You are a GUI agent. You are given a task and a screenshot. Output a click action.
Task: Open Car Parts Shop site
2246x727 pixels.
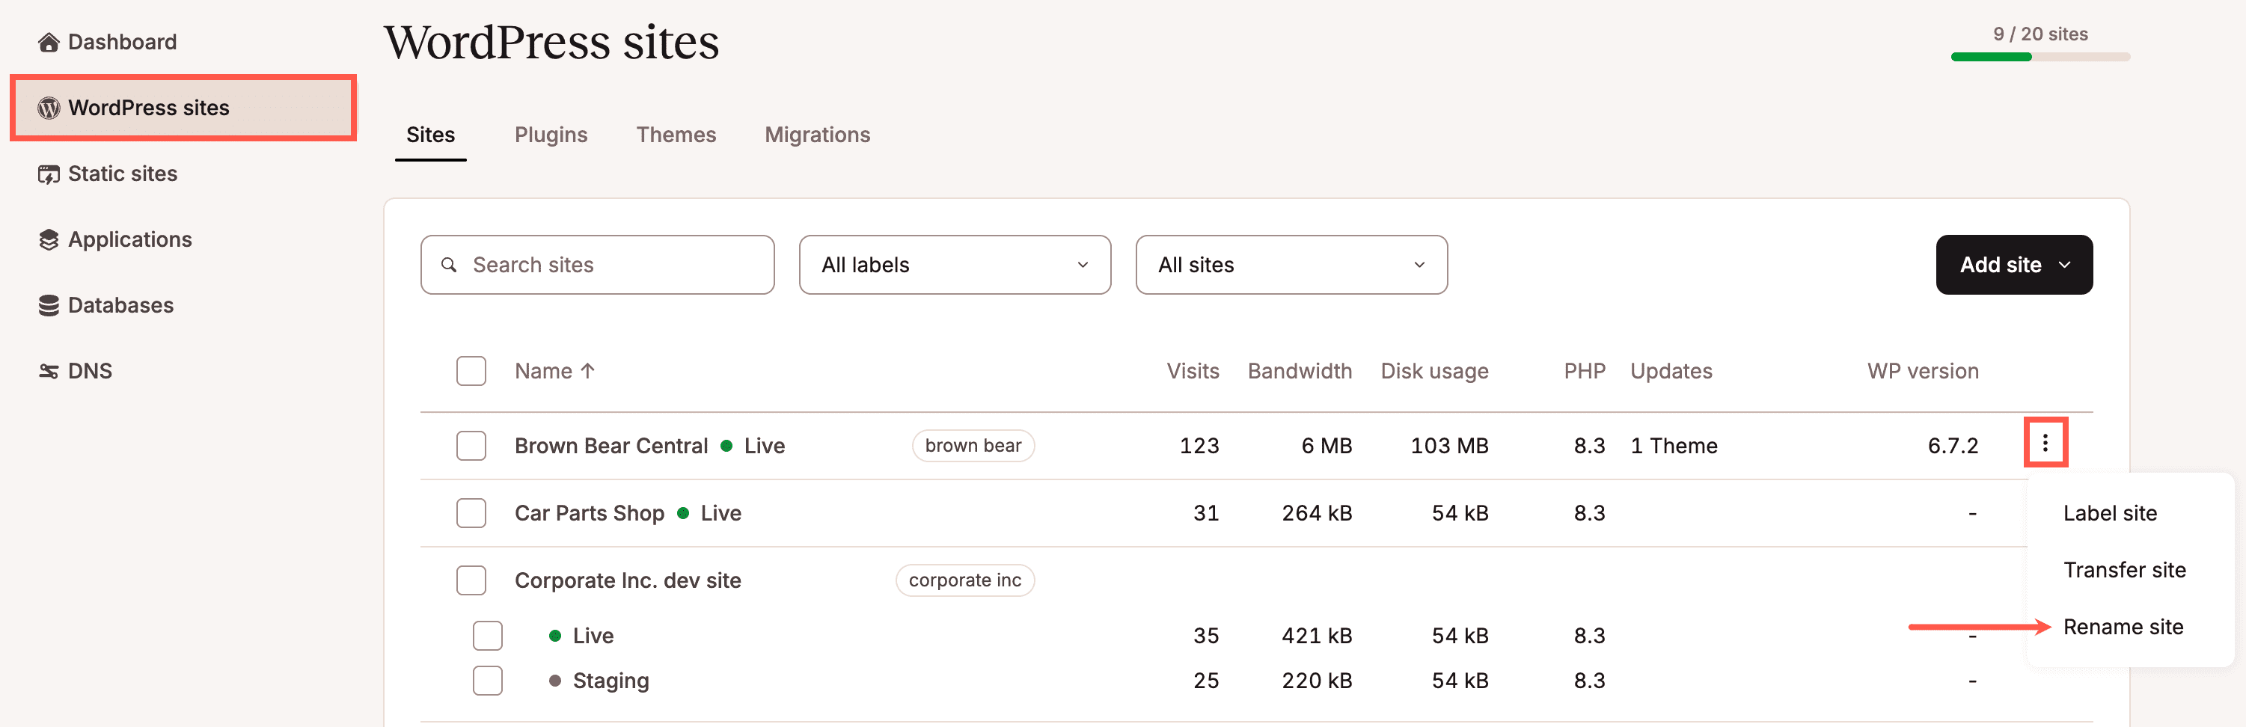point(590,512)
